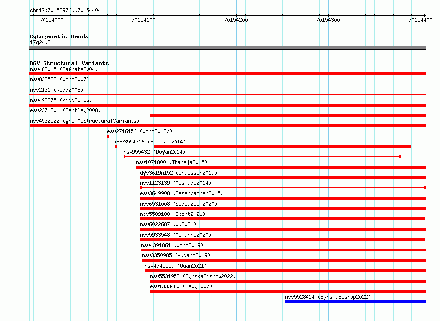Click ruler position 70154400
The height and width of the screenshot is (321, 440).
click(x=420, y=20)
